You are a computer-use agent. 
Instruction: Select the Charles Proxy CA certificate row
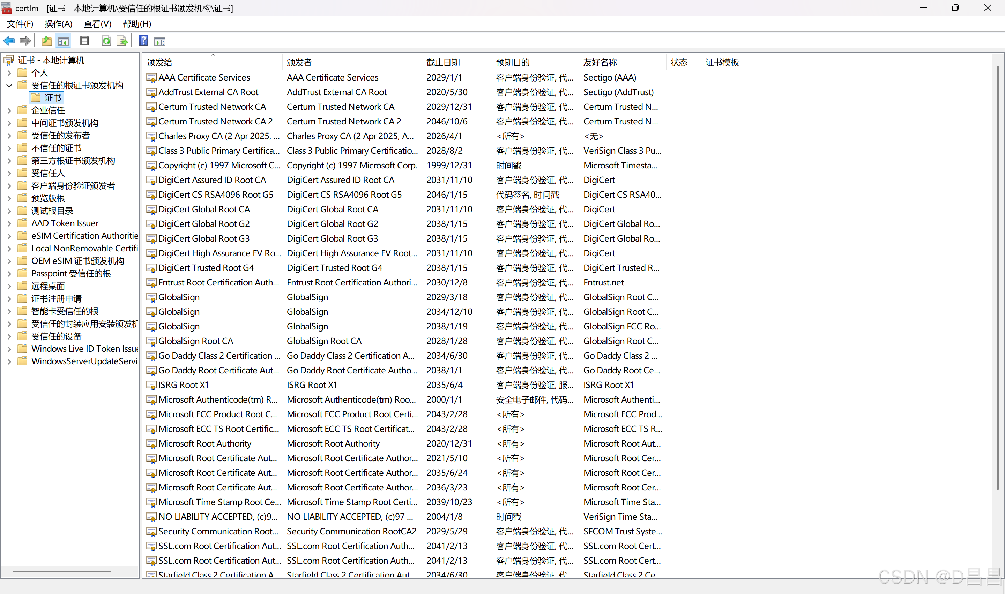click(219, 136)
